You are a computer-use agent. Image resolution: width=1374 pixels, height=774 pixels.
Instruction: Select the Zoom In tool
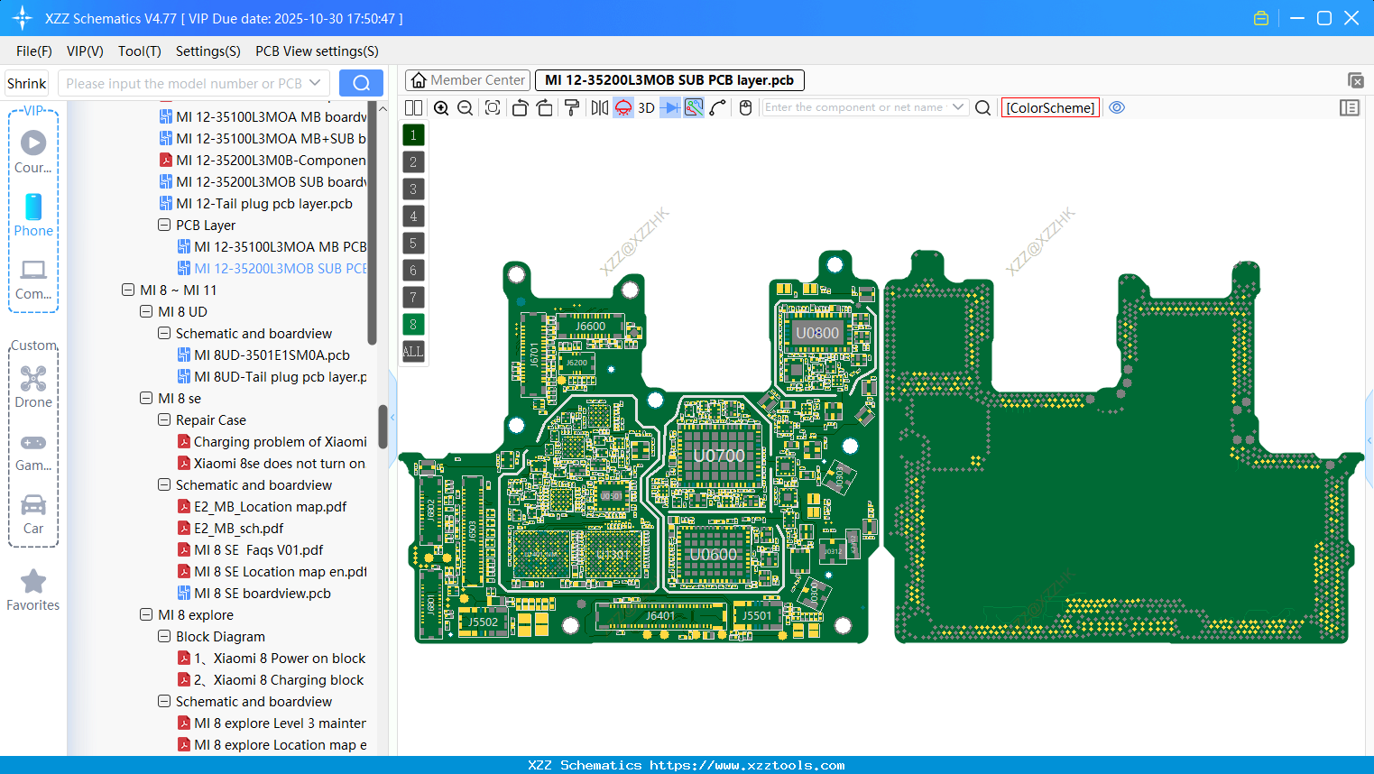click(441, 107)
